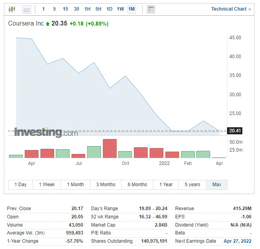This screenshot has height=249, width=260.
Task: Click the 2022 label on the time axis
Action: (164, 163)
